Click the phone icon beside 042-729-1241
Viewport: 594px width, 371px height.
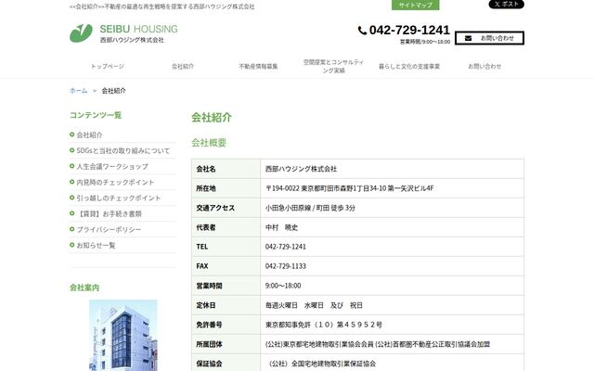[363, 31]
